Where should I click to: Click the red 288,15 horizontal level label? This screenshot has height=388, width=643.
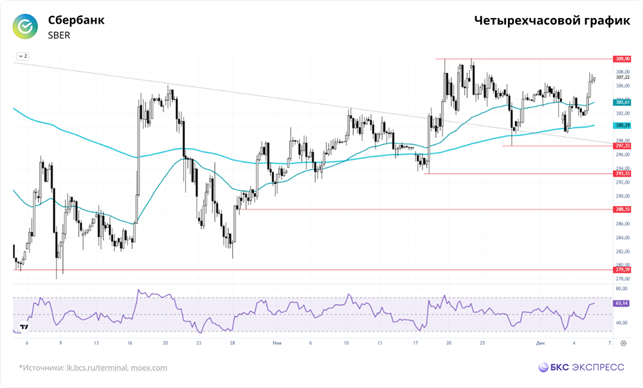[622, 209]
